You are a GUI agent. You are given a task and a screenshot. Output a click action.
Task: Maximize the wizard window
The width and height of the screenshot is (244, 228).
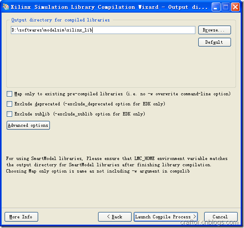[226, 7]
